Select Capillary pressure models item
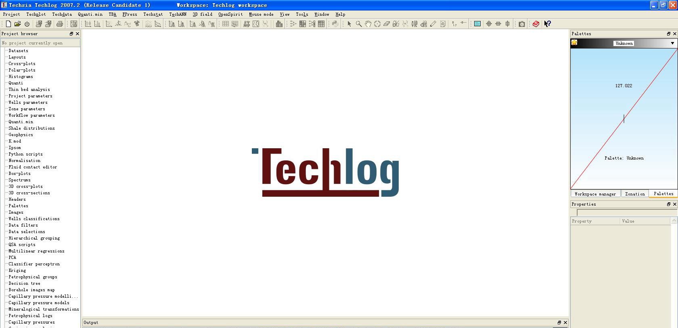Image resolution: width=678 pixels, height=328 pixels. pos(39,303)
